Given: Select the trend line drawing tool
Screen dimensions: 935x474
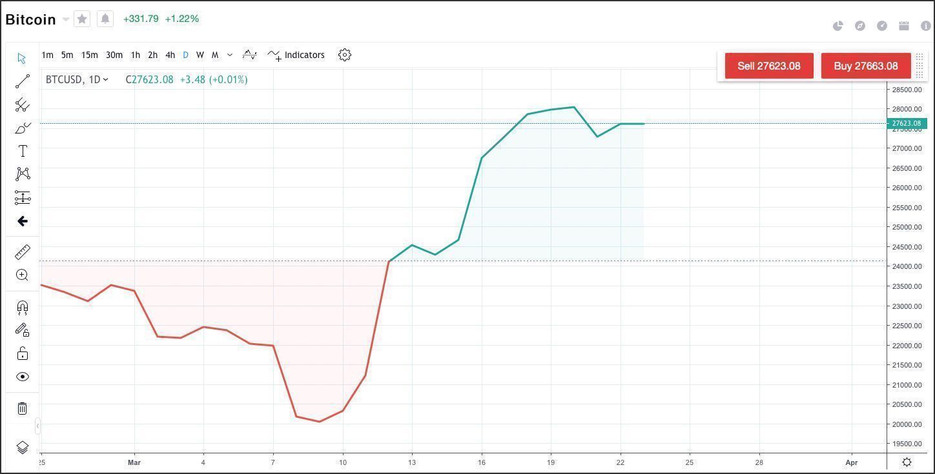Looking at the screenshot, I should coord(23,81).
